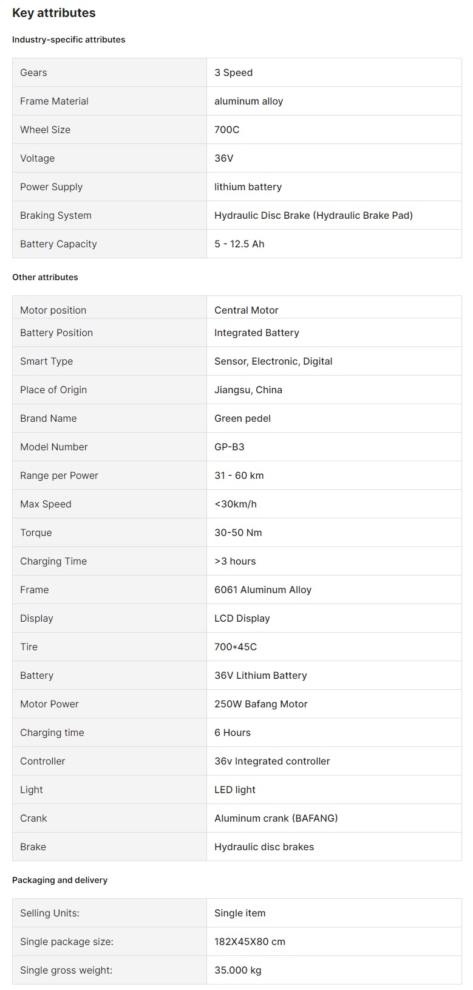Screen dimensions: 473x990
Task: Click the '3 Speed' value cell
Action: coord(233,72)
